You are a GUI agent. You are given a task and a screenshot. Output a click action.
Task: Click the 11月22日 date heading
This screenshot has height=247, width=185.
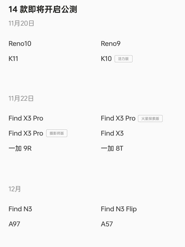point(21,99)
